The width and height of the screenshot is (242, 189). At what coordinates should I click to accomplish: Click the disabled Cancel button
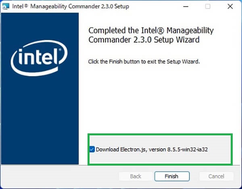tap(216, 176)
